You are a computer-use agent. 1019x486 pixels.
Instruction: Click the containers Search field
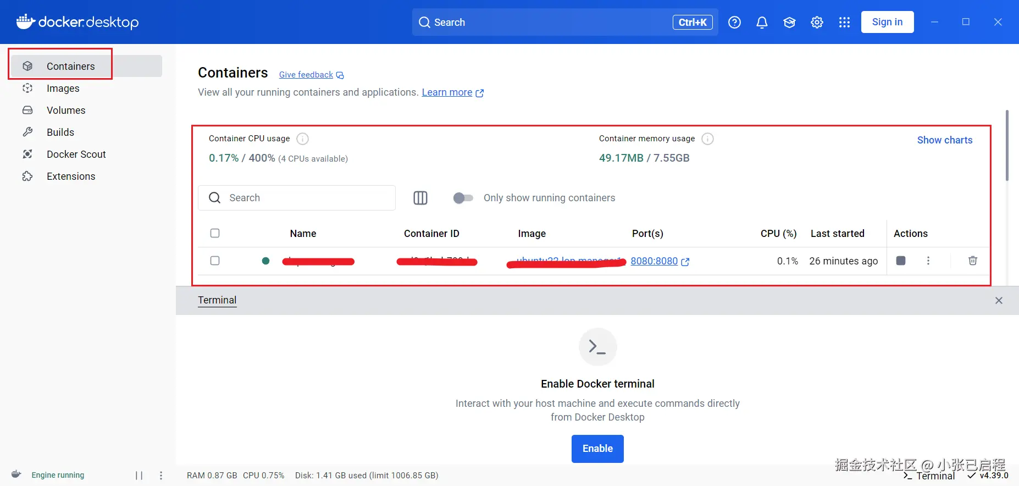click(297, 198)
